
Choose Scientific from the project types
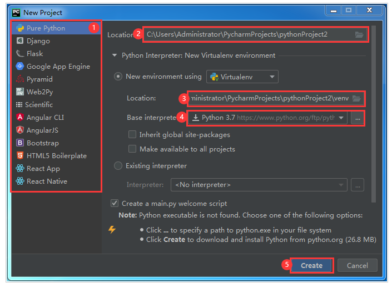39,104
